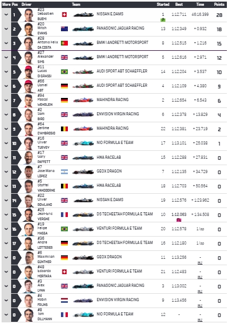This screenshot has width=229, height=325.
Task: Expand more info for Felipe Massa
Action: [x=6, y=229]
